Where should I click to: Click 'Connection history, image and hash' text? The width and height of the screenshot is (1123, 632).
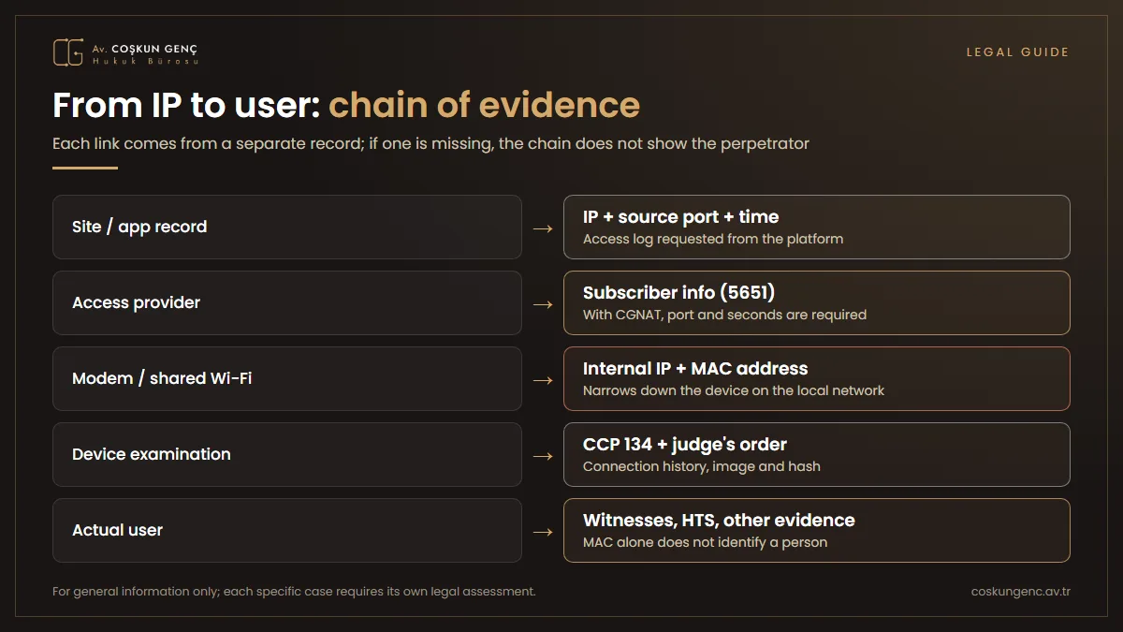[702, 466]
